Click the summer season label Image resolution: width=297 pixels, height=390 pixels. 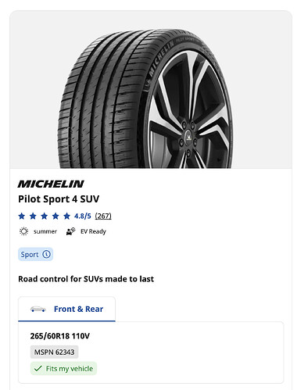pyautogui.click(x=45, y=231)
